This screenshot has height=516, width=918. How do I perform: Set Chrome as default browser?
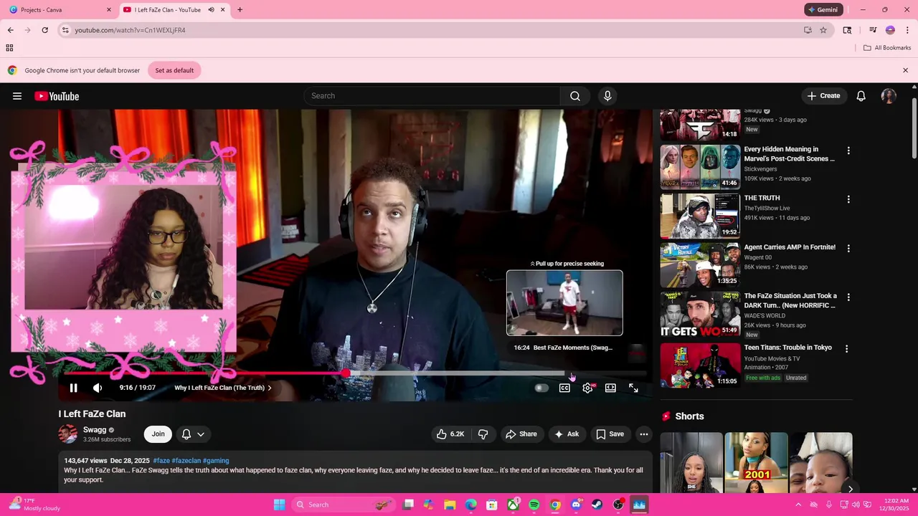(174, 70)
